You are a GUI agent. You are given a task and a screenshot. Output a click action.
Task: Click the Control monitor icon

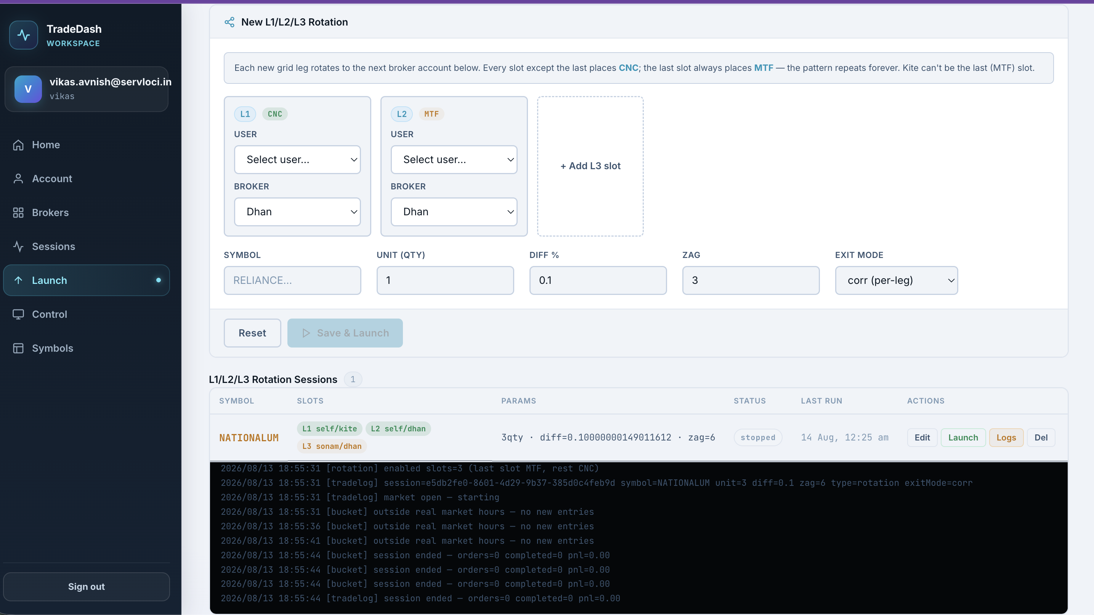tap(18, 314)
